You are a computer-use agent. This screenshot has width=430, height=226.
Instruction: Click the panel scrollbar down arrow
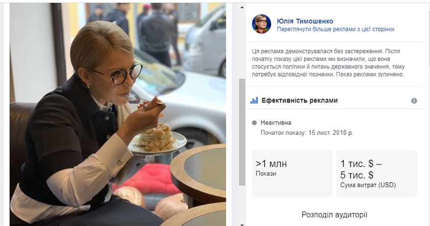tap(242, 224)
